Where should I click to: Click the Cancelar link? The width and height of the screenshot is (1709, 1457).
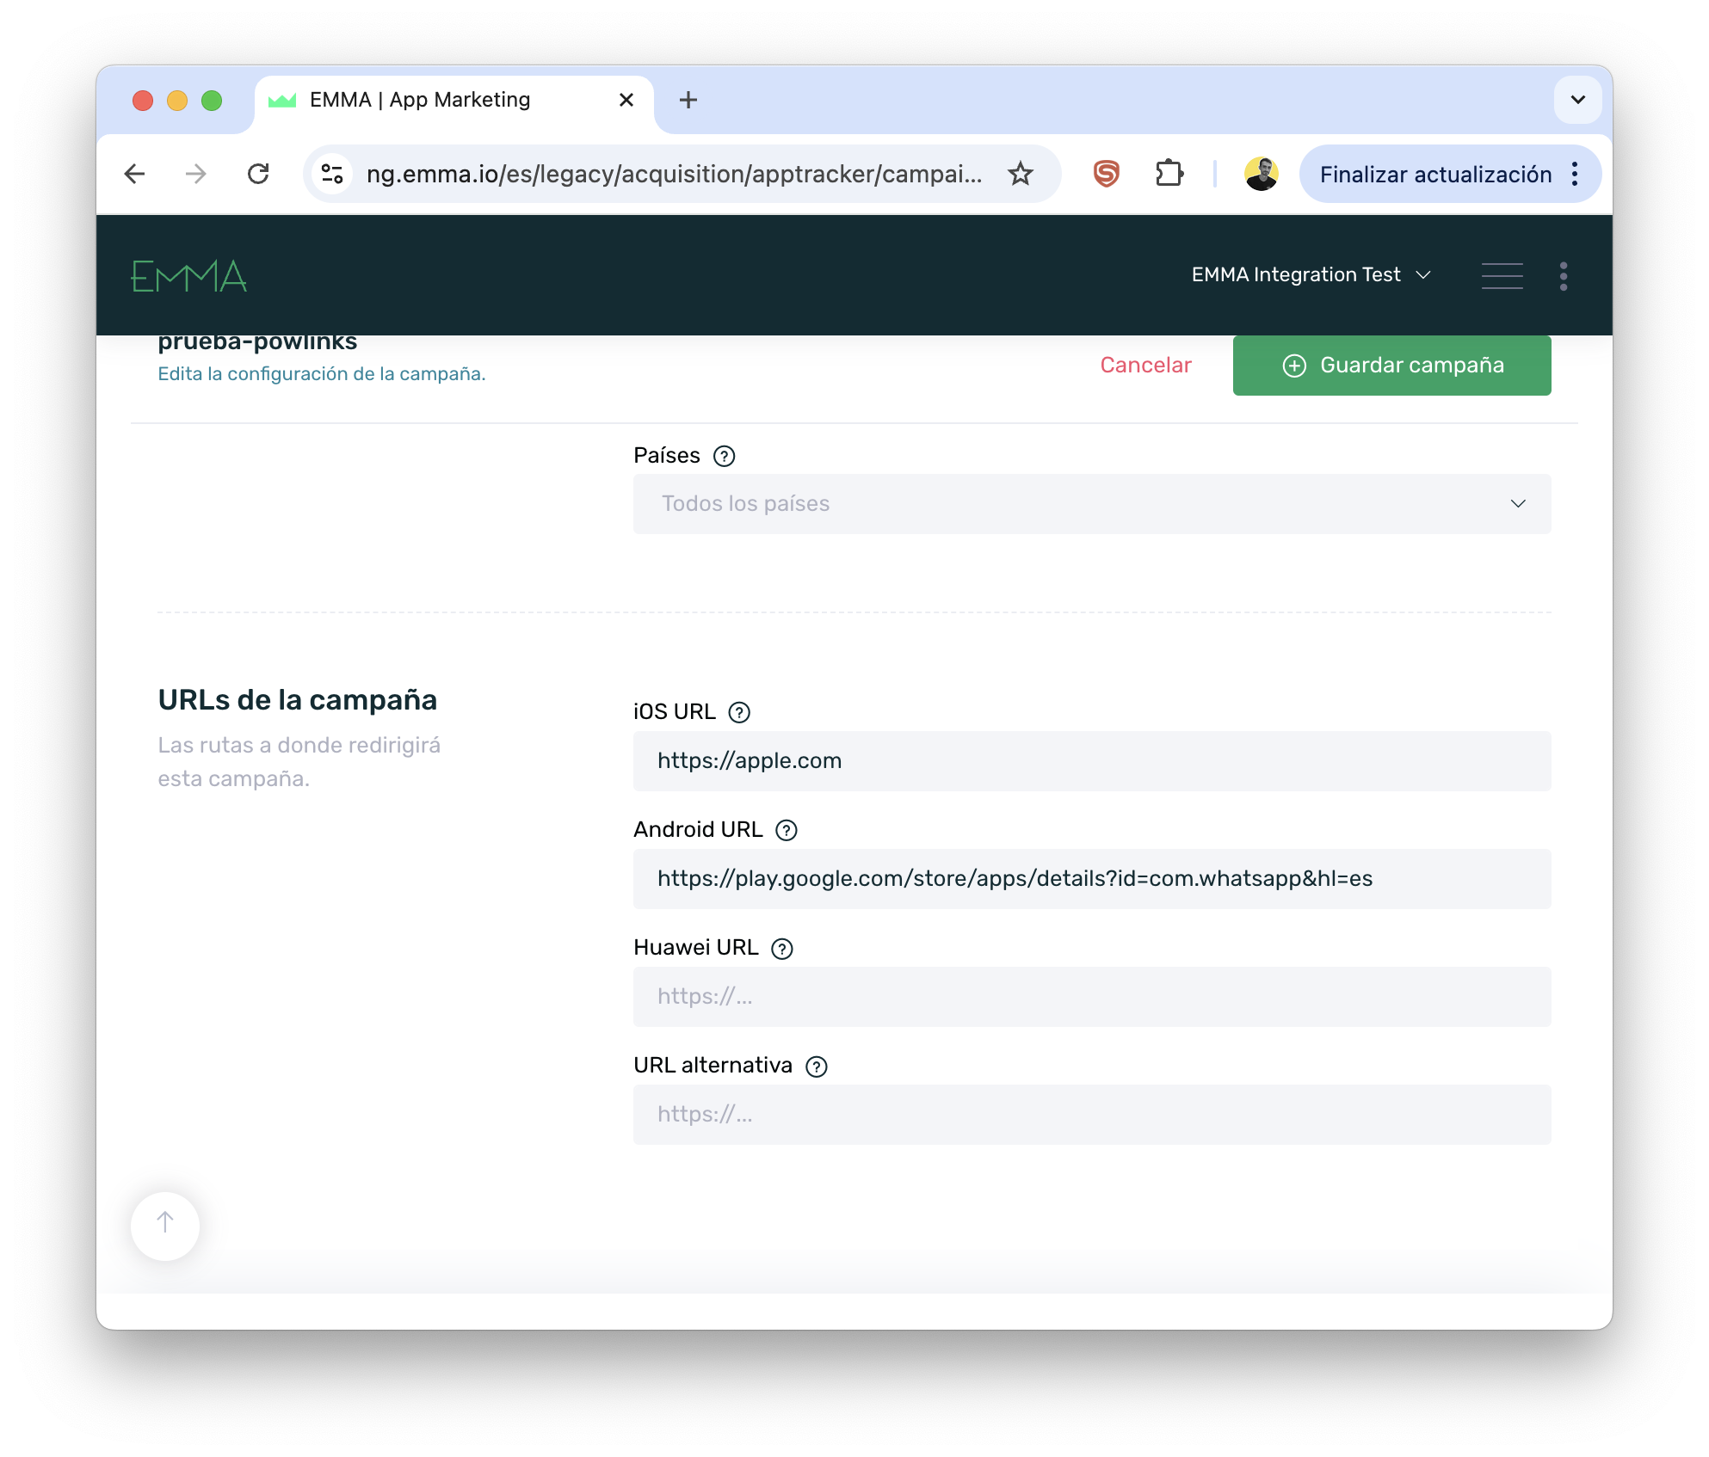pyautogui.click(x=1145, y=366)
